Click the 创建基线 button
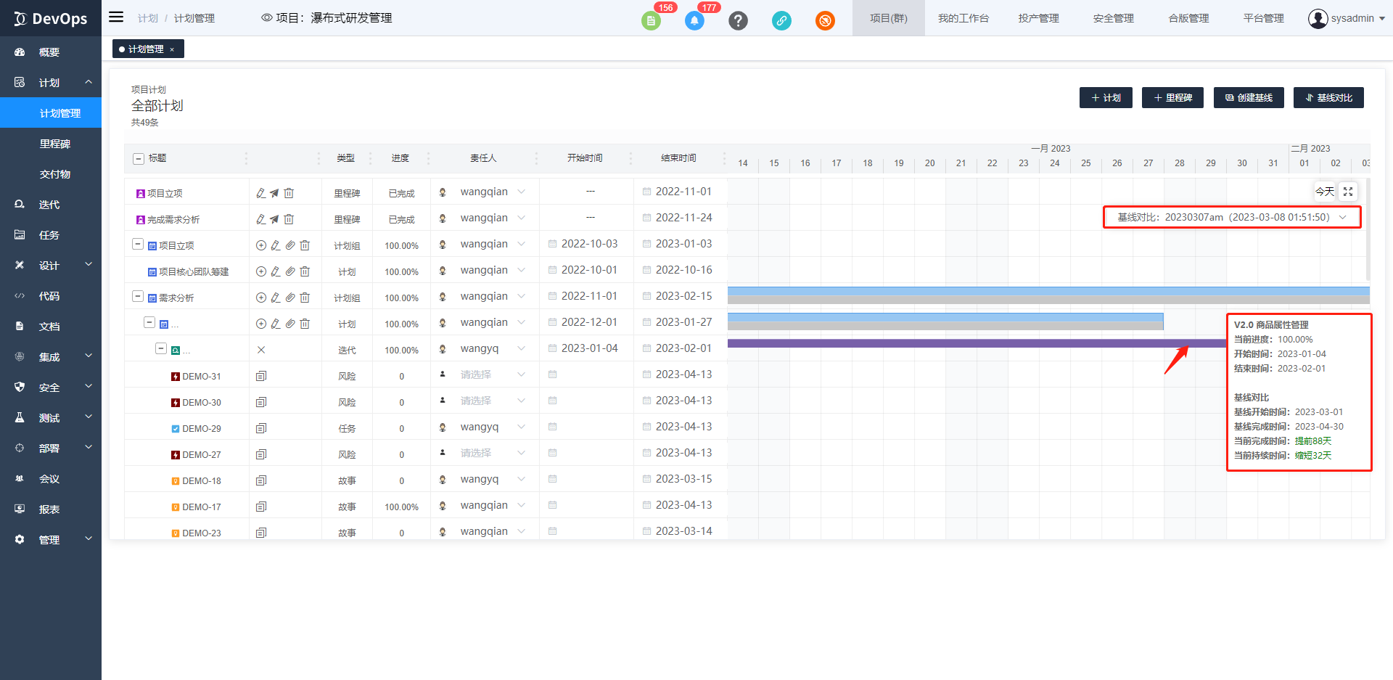1393x680 pixels. [1249, 97]
